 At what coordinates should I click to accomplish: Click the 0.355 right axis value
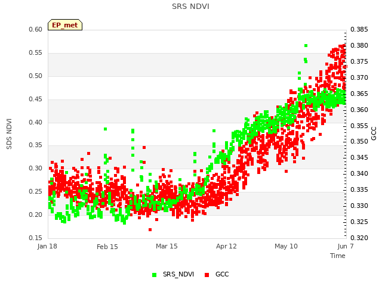click(359, 126)
